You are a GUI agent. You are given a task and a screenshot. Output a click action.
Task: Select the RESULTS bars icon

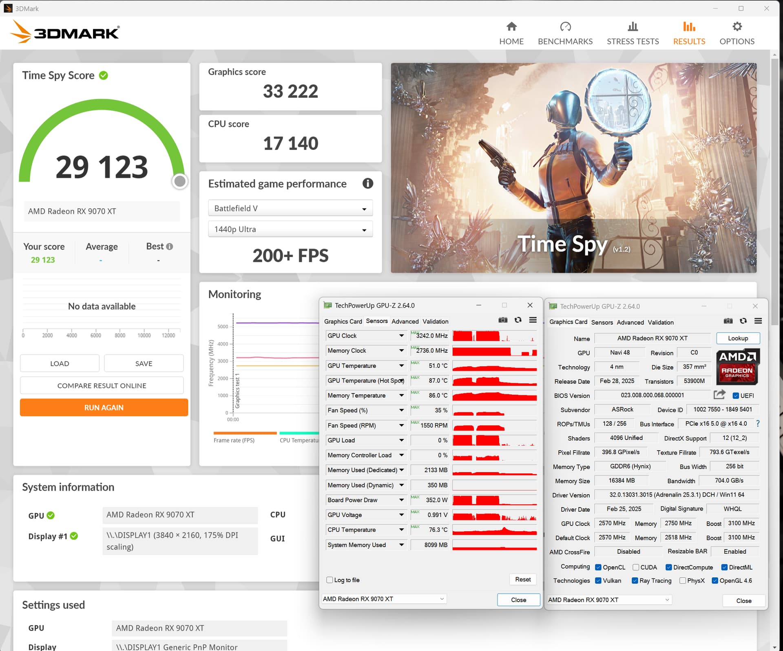tap(689, 27)
